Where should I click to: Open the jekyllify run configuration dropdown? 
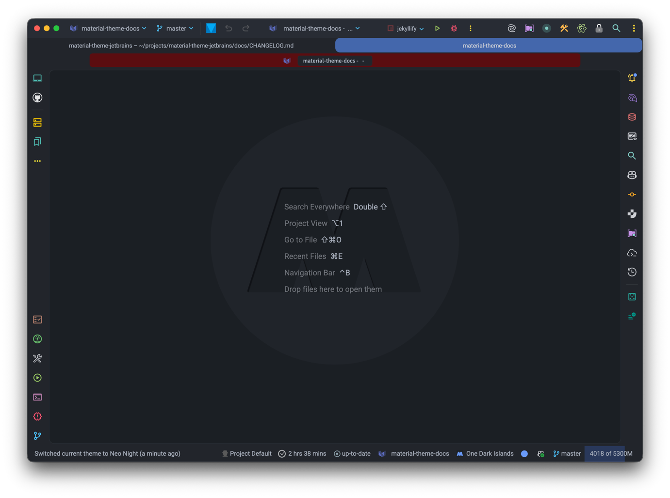tap(406, 29)
